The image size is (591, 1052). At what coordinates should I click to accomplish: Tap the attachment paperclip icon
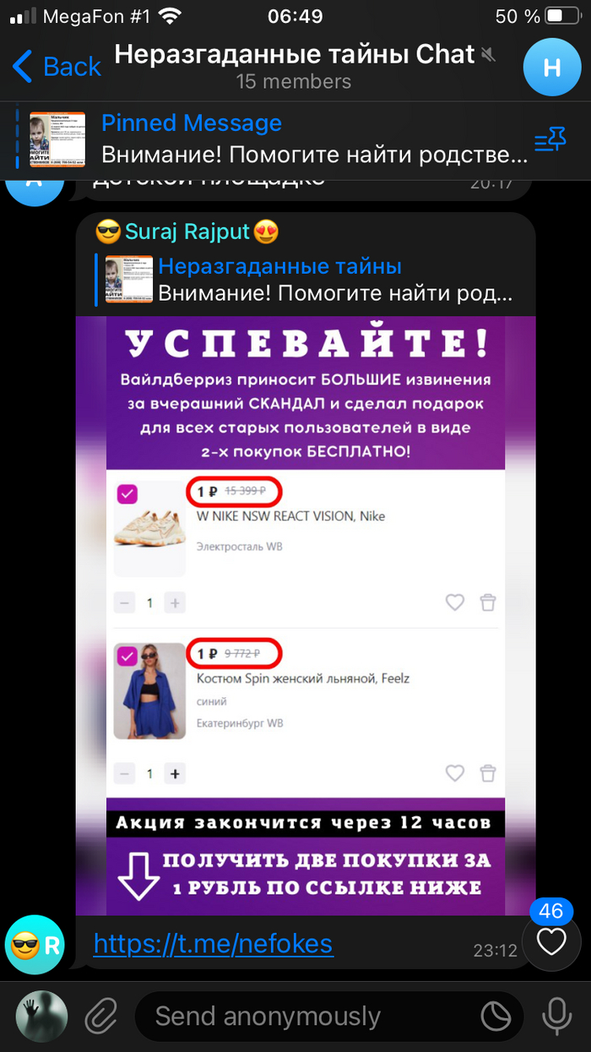click(100, 1015)
